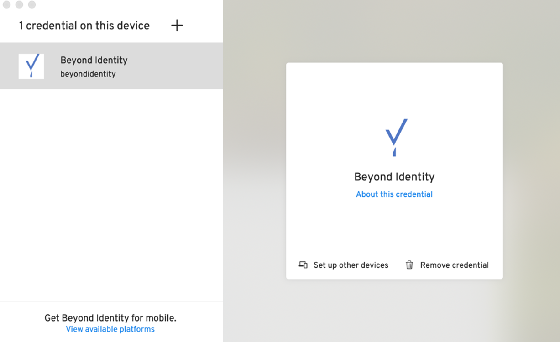Click the Beyond Identity title on the card

tap(394, 177)
